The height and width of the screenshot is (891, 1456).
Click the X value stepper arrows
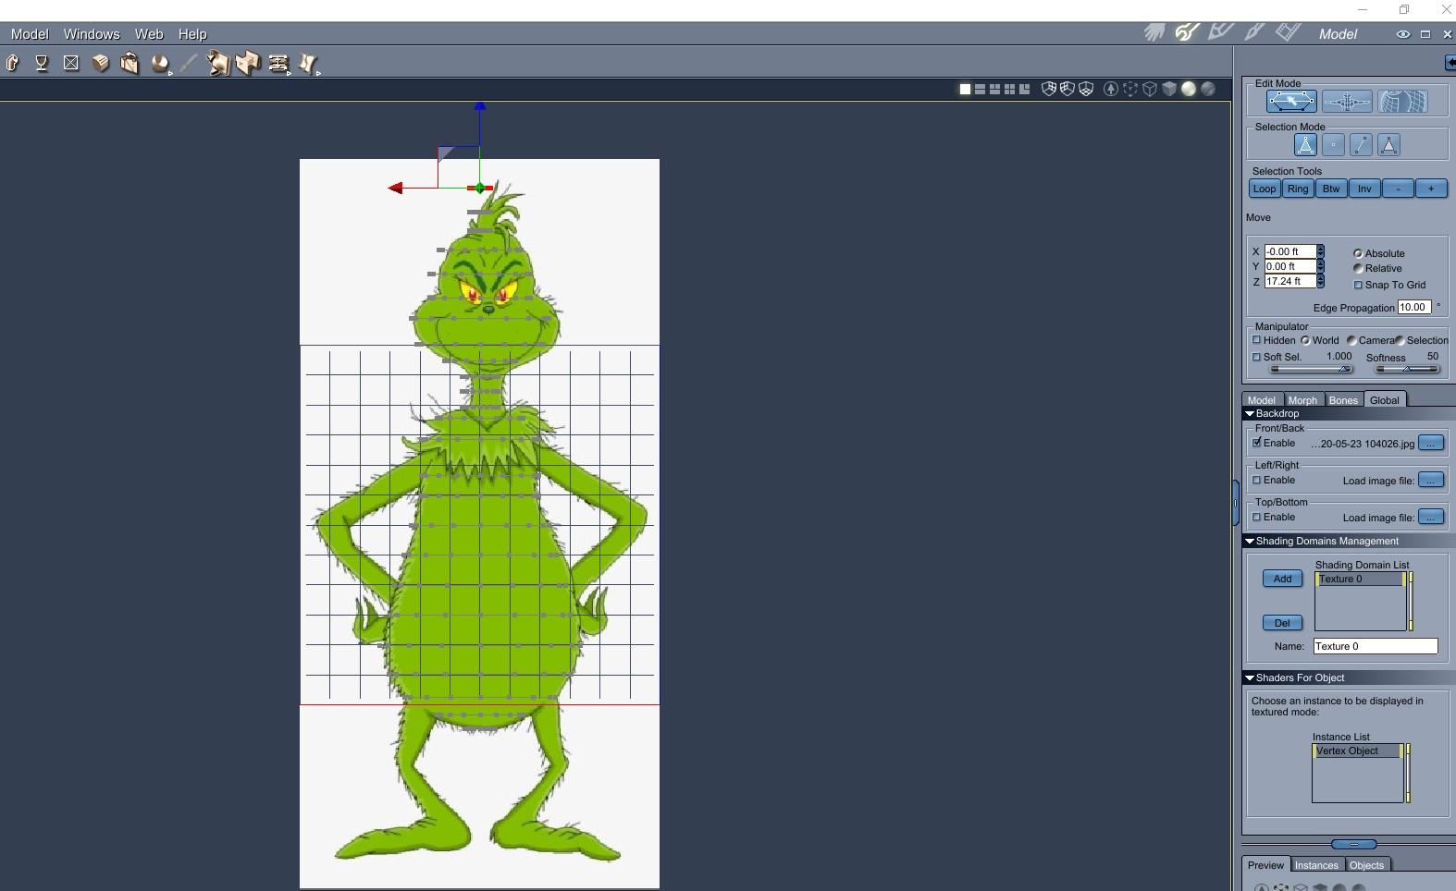click(1321, 251)
